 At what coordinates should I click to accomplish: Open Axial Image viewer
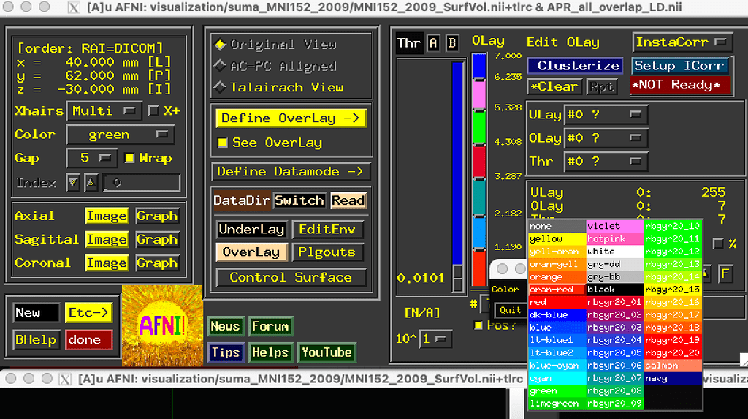tap(107, 216)
